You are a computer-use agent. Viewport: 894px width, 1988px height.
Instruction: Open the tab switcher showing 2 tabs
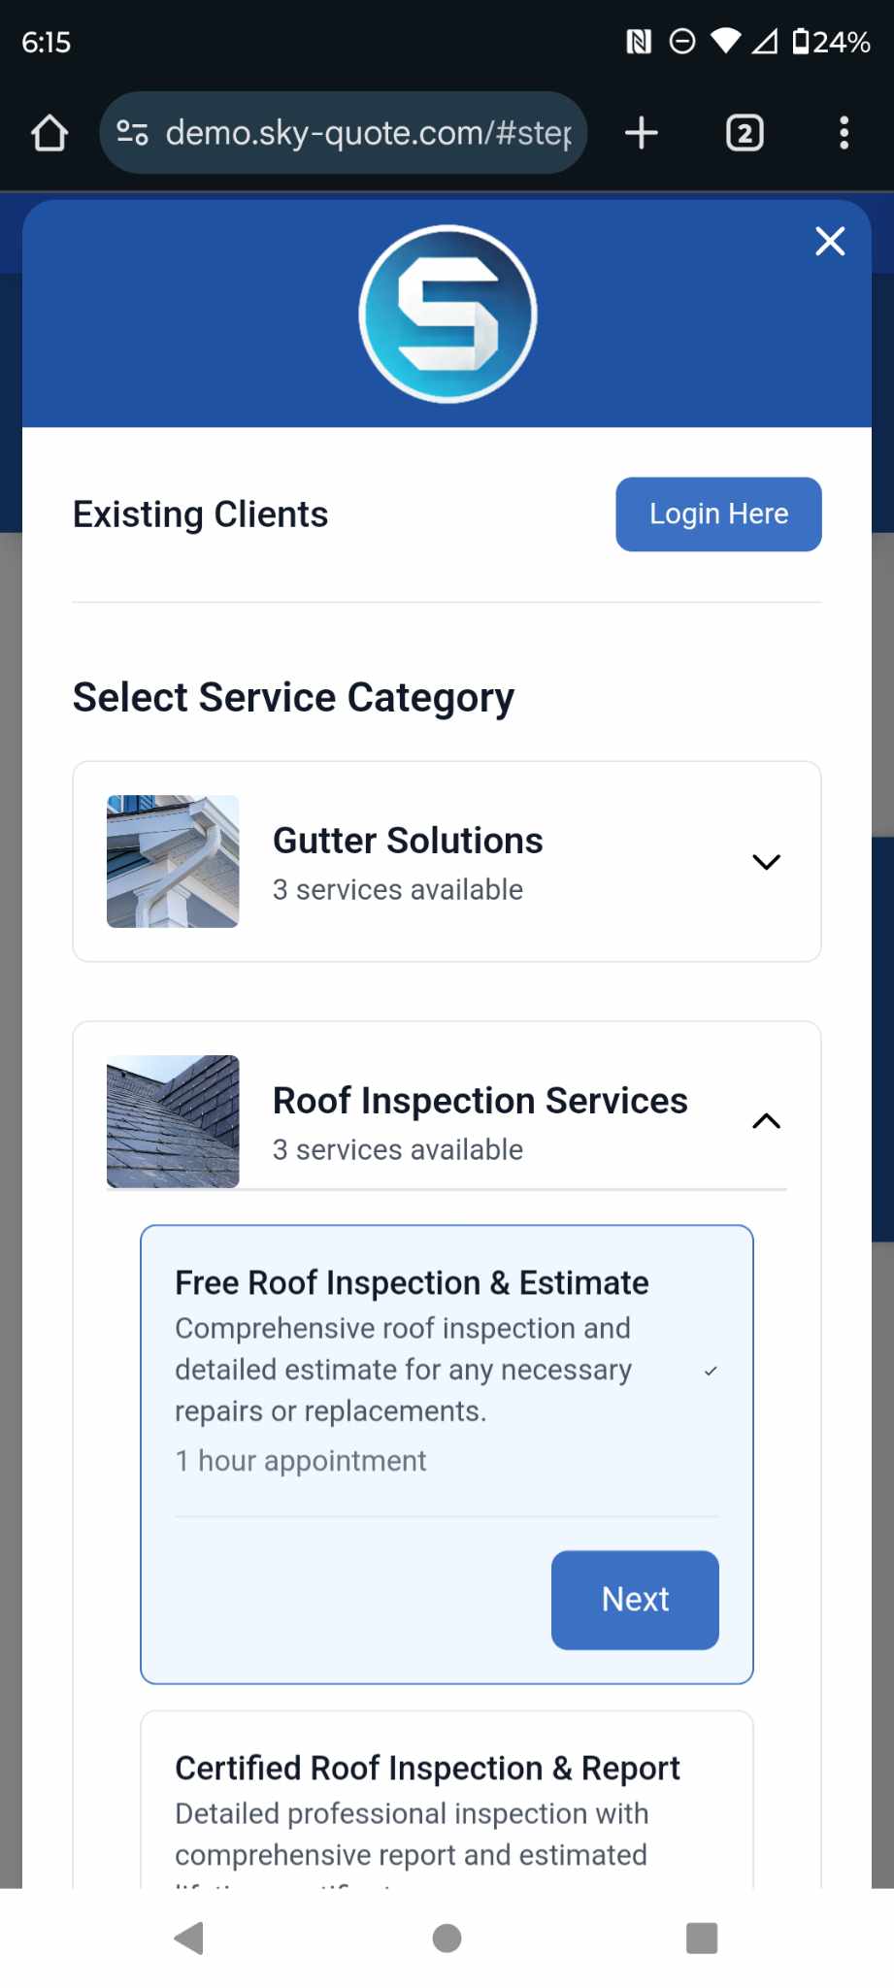point(745,133)
